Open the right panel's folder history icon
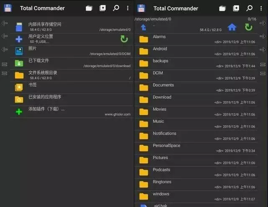The height and width of the screenshot is (207, 268). (x=222, y=8)
